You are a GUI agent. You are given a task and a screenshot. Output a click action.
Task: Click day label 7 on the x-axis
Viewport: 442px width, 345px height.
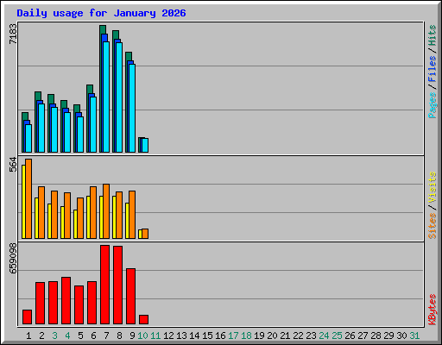click(x=106, y=336)
